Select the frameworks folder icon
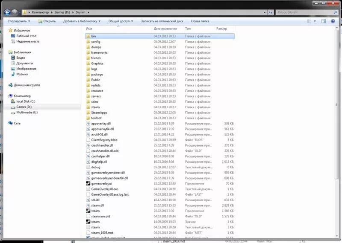Screen dimensions: 342x243 tap(88, 52)
